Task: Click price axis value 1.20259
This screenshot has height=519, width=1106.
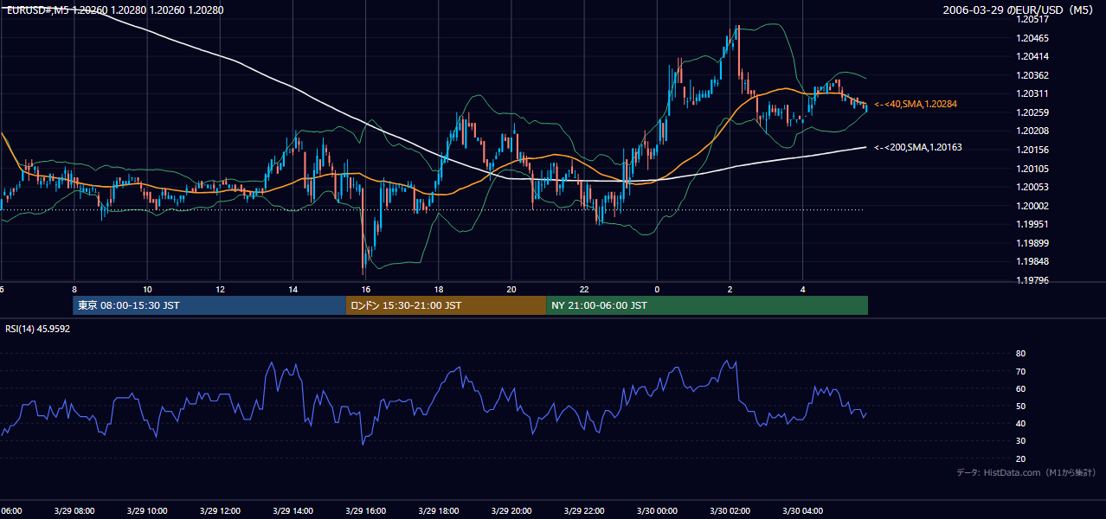Action: click(1033, 112)
